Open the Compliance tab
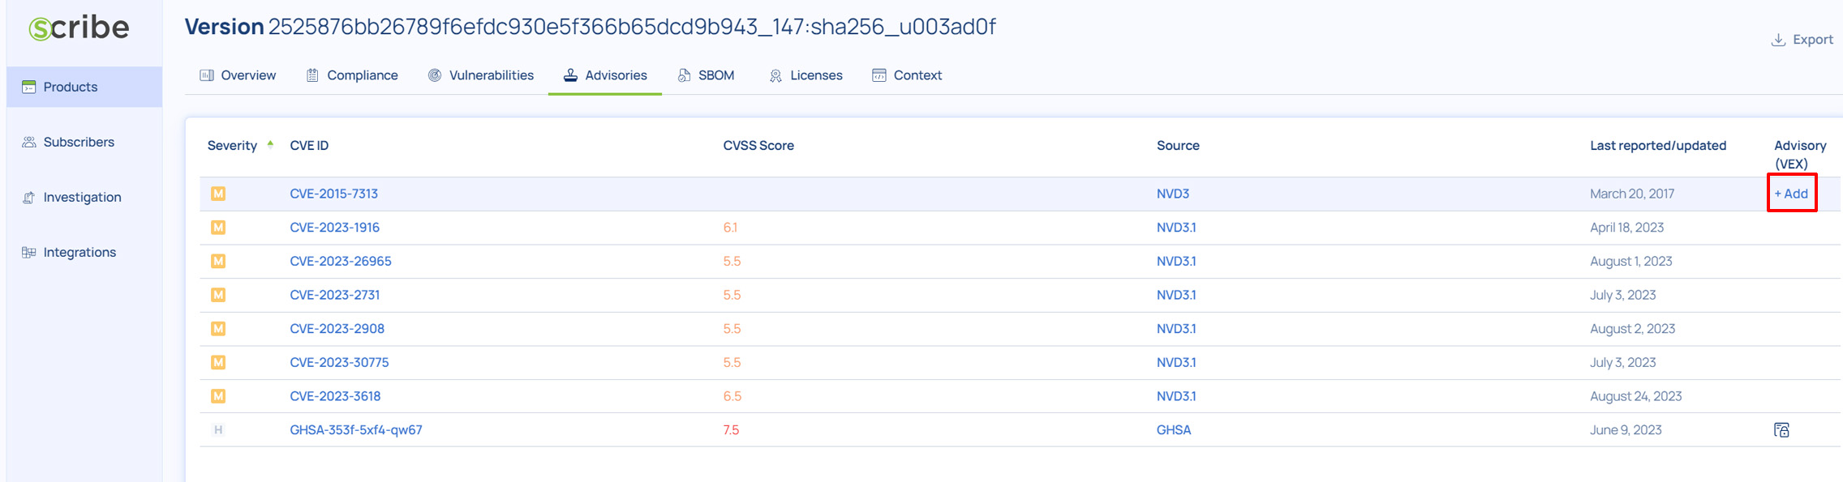Screen dimensions: 1843x482 point(352,75)
